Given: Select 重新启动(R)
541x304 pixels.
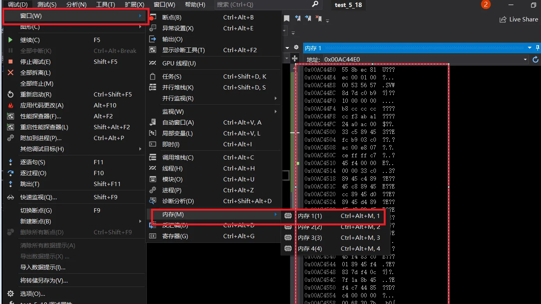Looking at the screenshot, I should 75,95.
